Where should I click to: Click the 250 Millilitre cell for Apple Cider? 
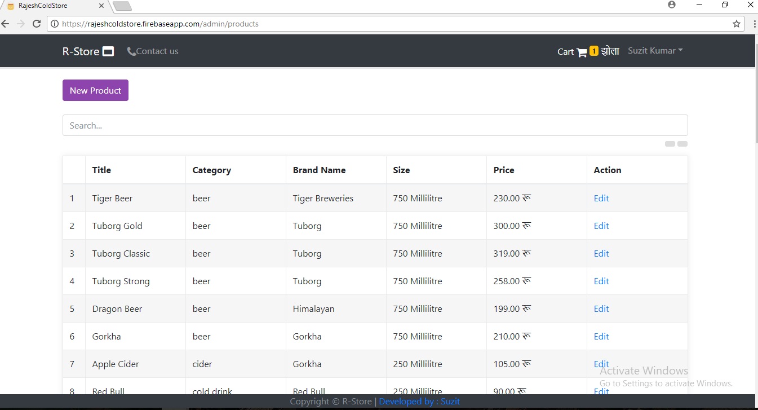pos(436,364)
